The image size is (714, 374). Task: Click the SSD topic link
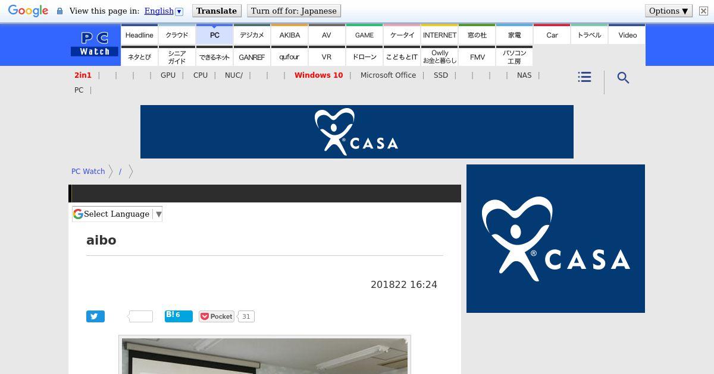[441, 75]
